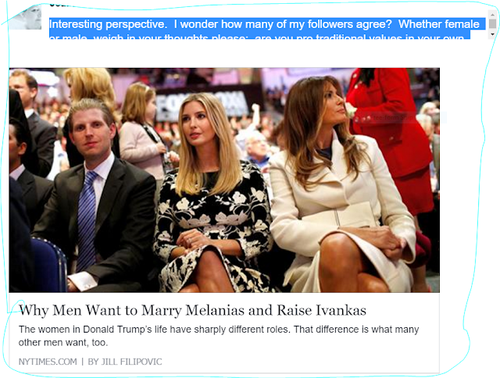The height and width of the screenshot is (378, 500).
Task: Open 'Why Men Want to Marry Melanias' headline
Action: click(192, 310)
